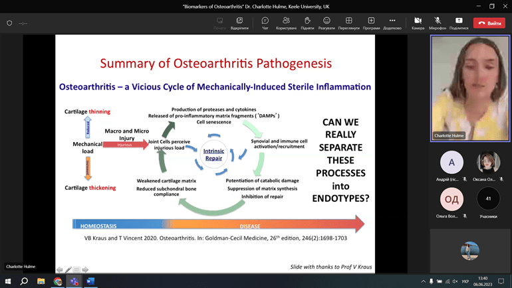Click the shield icon in title bar
Image resolution: width=512 pixels, height=288 pixels.
point(9,23)
